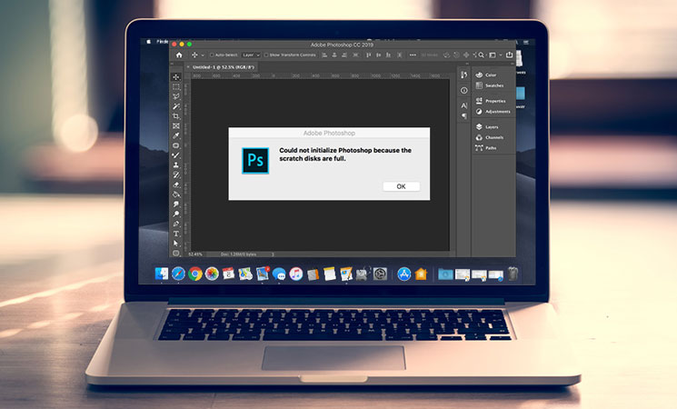
Task: Select the Rectangular Marquee tool
Action: (x=176, y=87)
